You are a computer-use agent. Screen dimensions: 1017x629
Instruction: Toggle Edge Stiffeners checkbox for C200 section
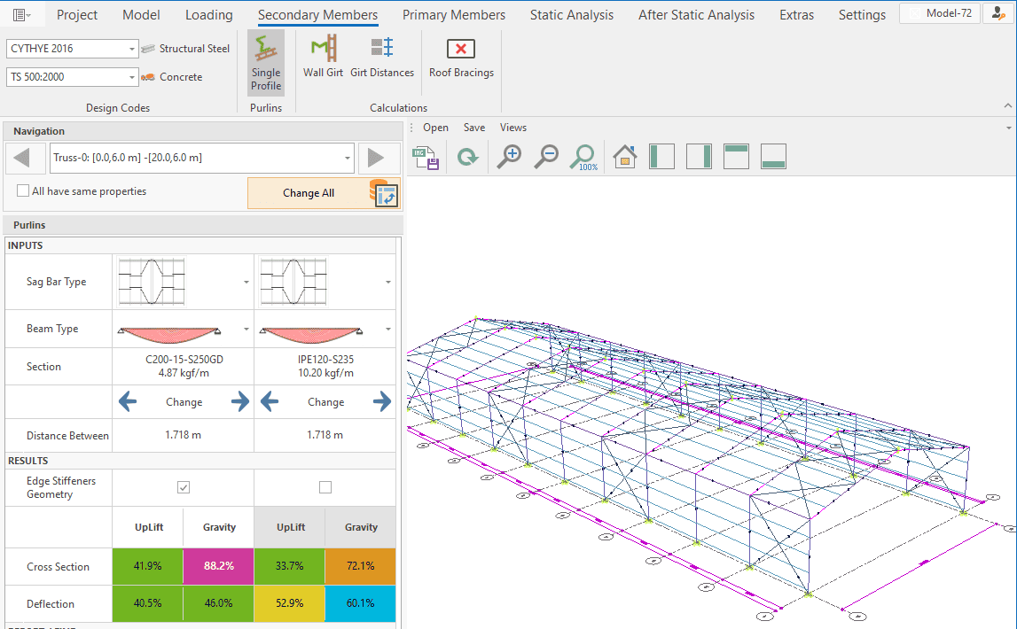(184, 487)
